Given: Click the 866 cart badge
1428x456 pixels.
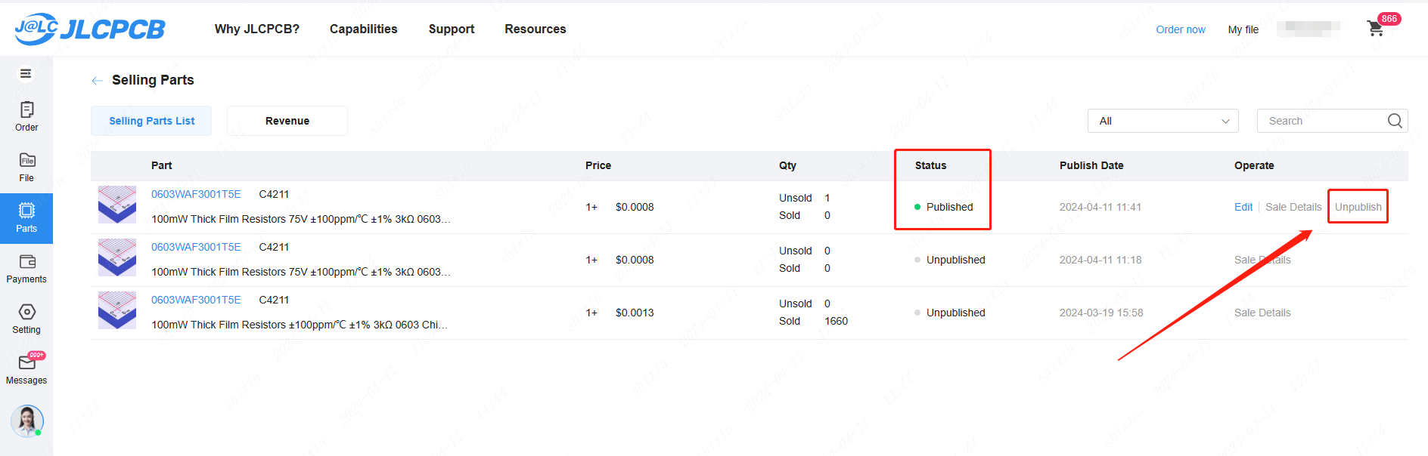Looking at the screenshot, I should point(1389,19).
